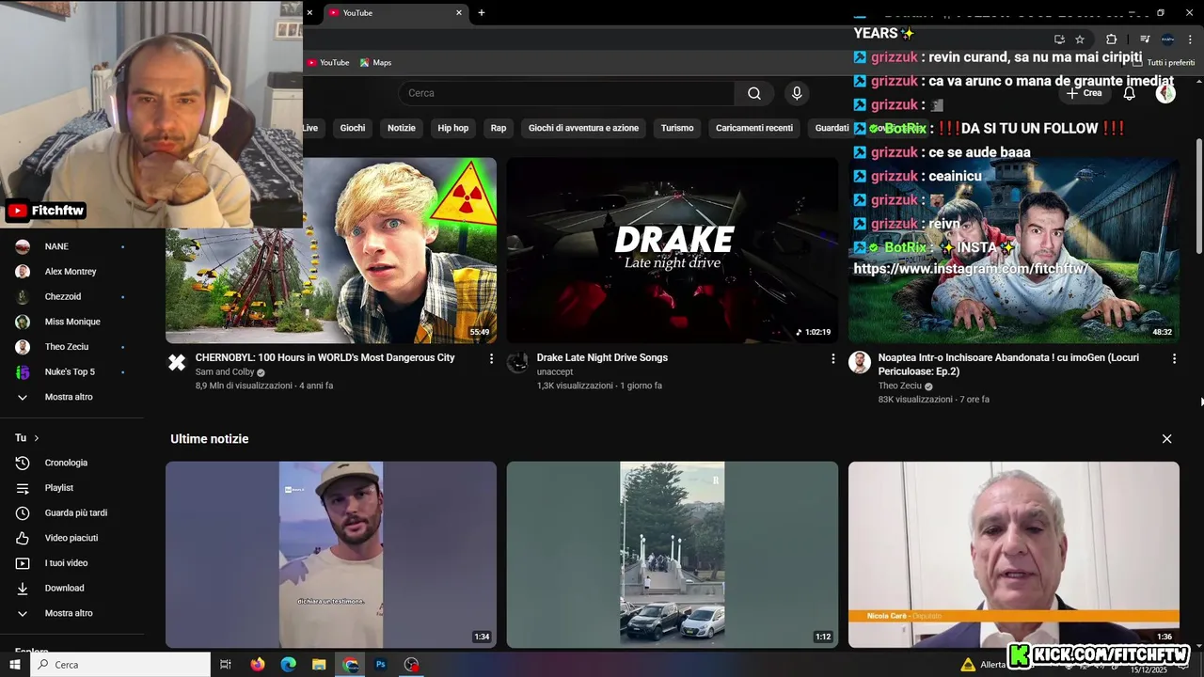The width and height of the screenshot is (1204, 677).
Task: Click the YouTube bookmark in bookmarks bar
Action: pos(328,63)
